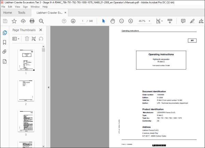The width and height of the screenshot is (205, 148).
Task: Open the zoom level dropdown
Action: [149, 21]
